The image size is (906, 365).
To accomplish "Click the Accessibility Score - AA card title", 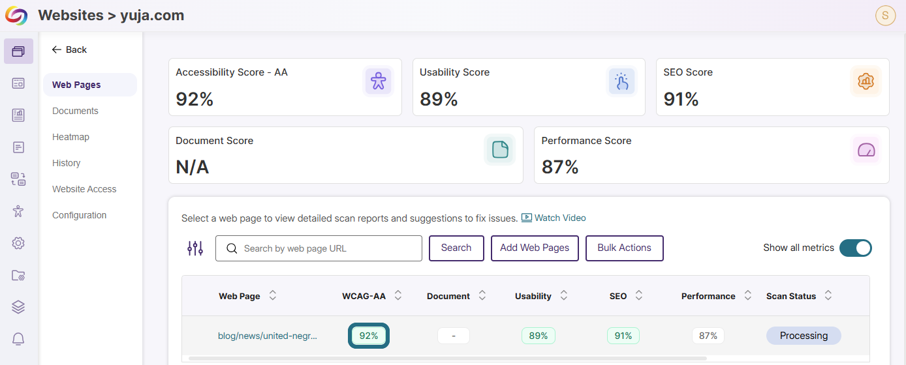I will pyautogui.click(x=232, y=72).
